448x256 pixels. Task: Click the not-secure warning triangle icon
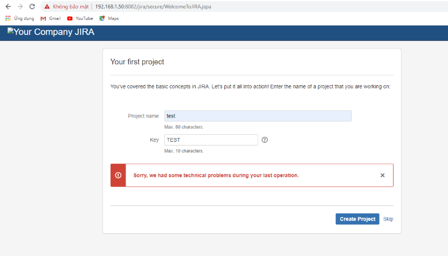point(47,6)
